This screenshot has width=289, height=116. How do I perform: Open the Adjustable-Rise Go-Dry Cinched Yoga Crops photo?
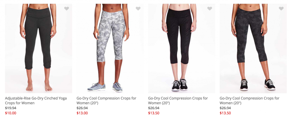pos(38,48)
